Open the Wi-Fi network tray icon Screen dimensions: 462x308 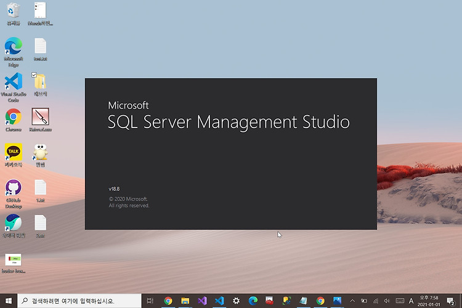point(376,301)
